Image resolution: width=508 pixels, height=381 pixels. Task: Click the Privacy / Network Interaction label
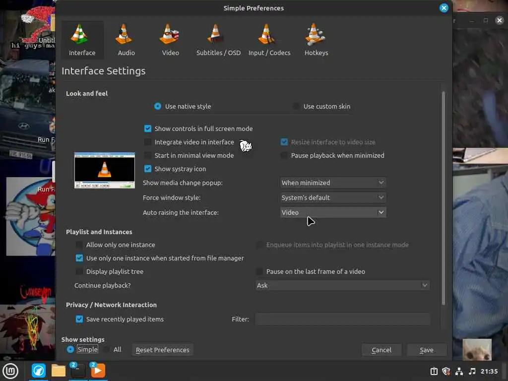pyautogui.click(x=111, y=305)
